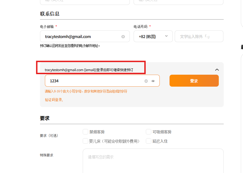This screenshot has width=243, height=173.
Task: Click the 电话号码 field label
Action: click(x=140, y=27)
